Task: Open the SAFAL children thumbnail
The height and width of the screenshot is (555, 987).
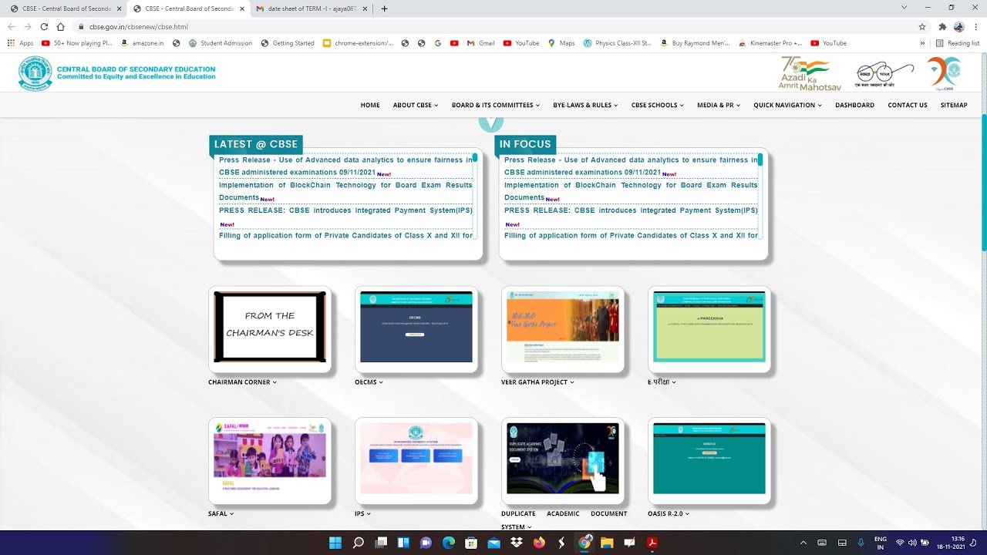Action: pyautogui.click(x=270, y=459)
